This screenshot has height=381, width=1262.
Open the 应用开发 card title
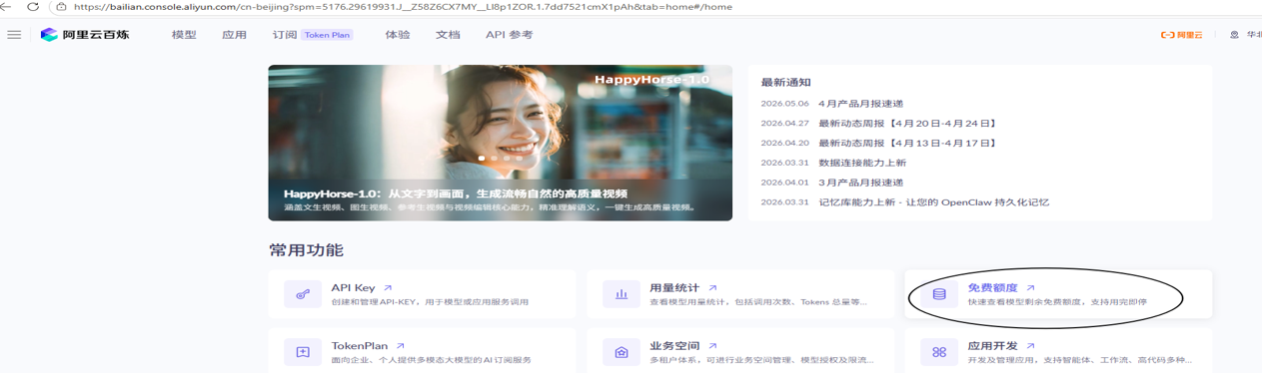993,346
